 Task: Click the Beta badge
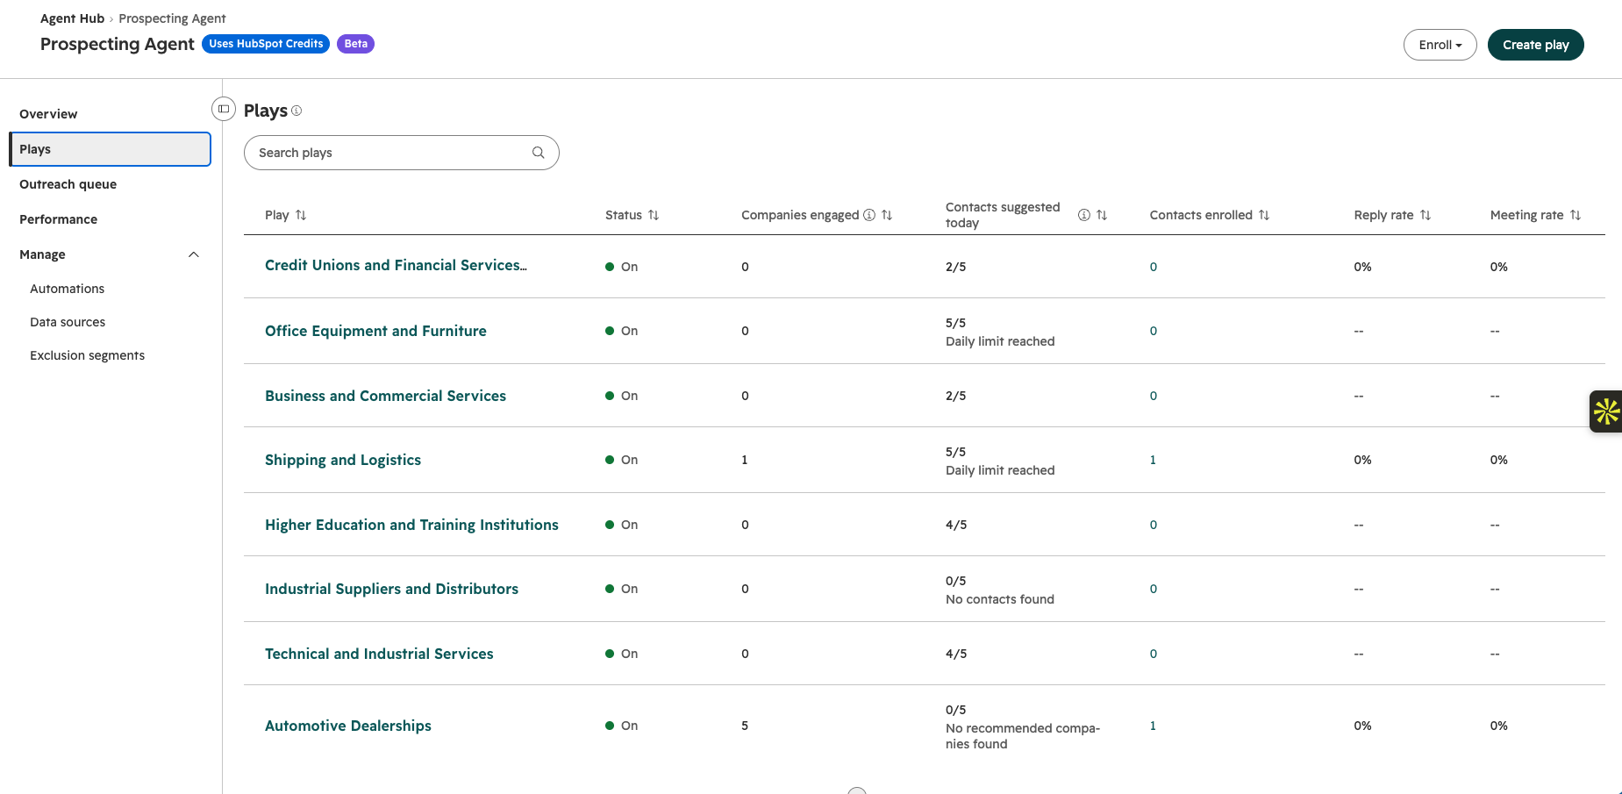(355, 44)
